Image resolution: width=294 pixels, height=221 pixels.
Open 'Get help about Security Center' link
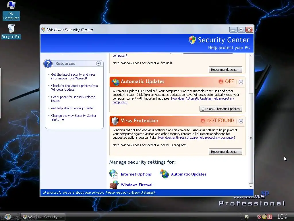(x=72, y=108)
